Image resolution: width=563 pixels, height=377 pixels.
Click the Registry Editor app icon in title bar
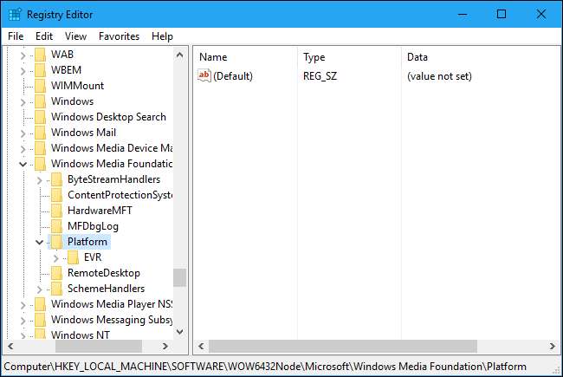pyautogui.click(x=15, y=15)
